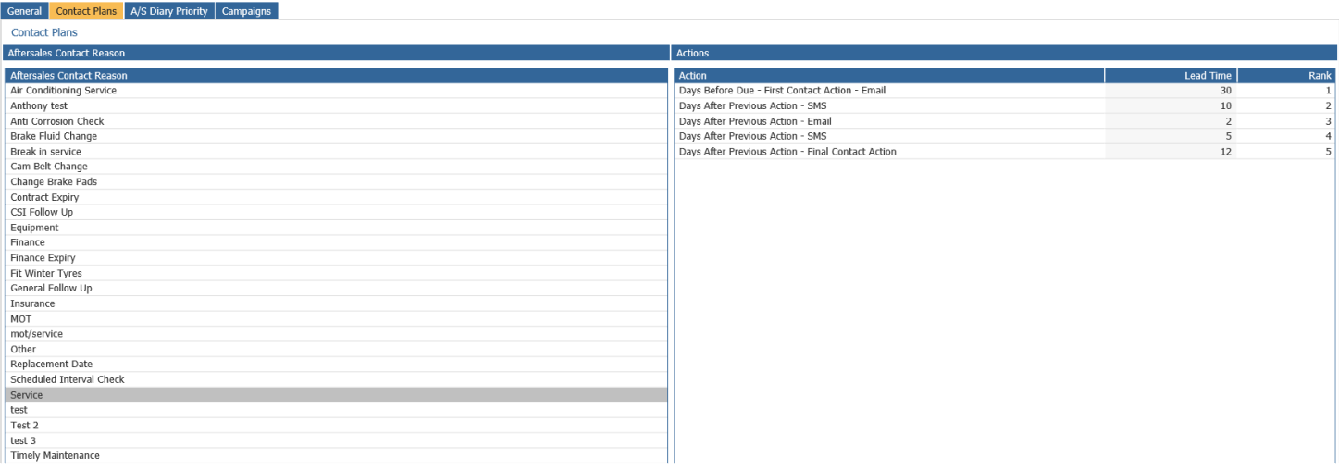Image resolution: width=1339 pixels, height=470 pixels.
Task: Click the Lead Time column header
Action: pos(1171,75)
